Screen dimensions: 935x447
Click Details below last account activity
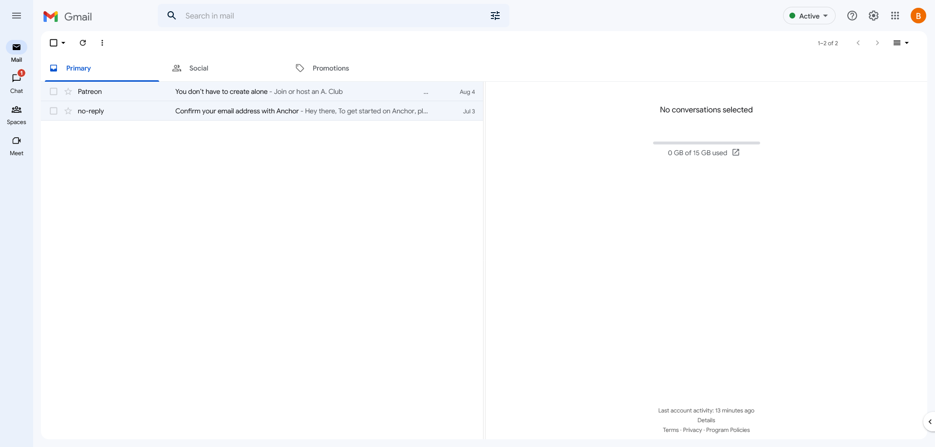tap(706, 420)
